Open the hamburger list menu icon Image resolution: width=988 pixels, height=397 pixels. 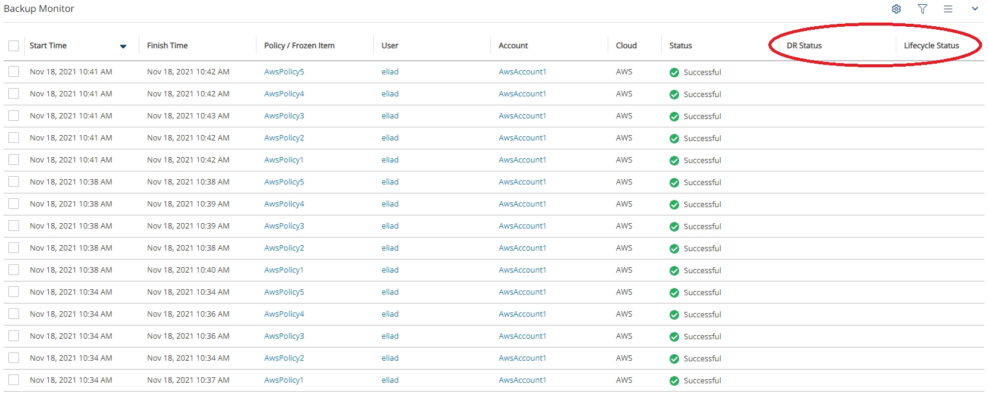(x=948, y=9)
